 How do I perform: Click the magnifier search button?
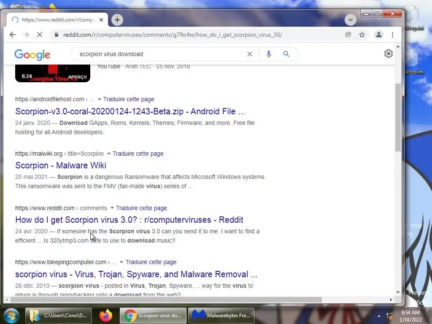(286, 54)
